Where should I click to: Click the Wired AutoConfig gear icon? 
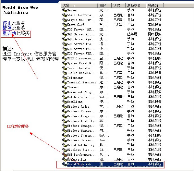64,145
